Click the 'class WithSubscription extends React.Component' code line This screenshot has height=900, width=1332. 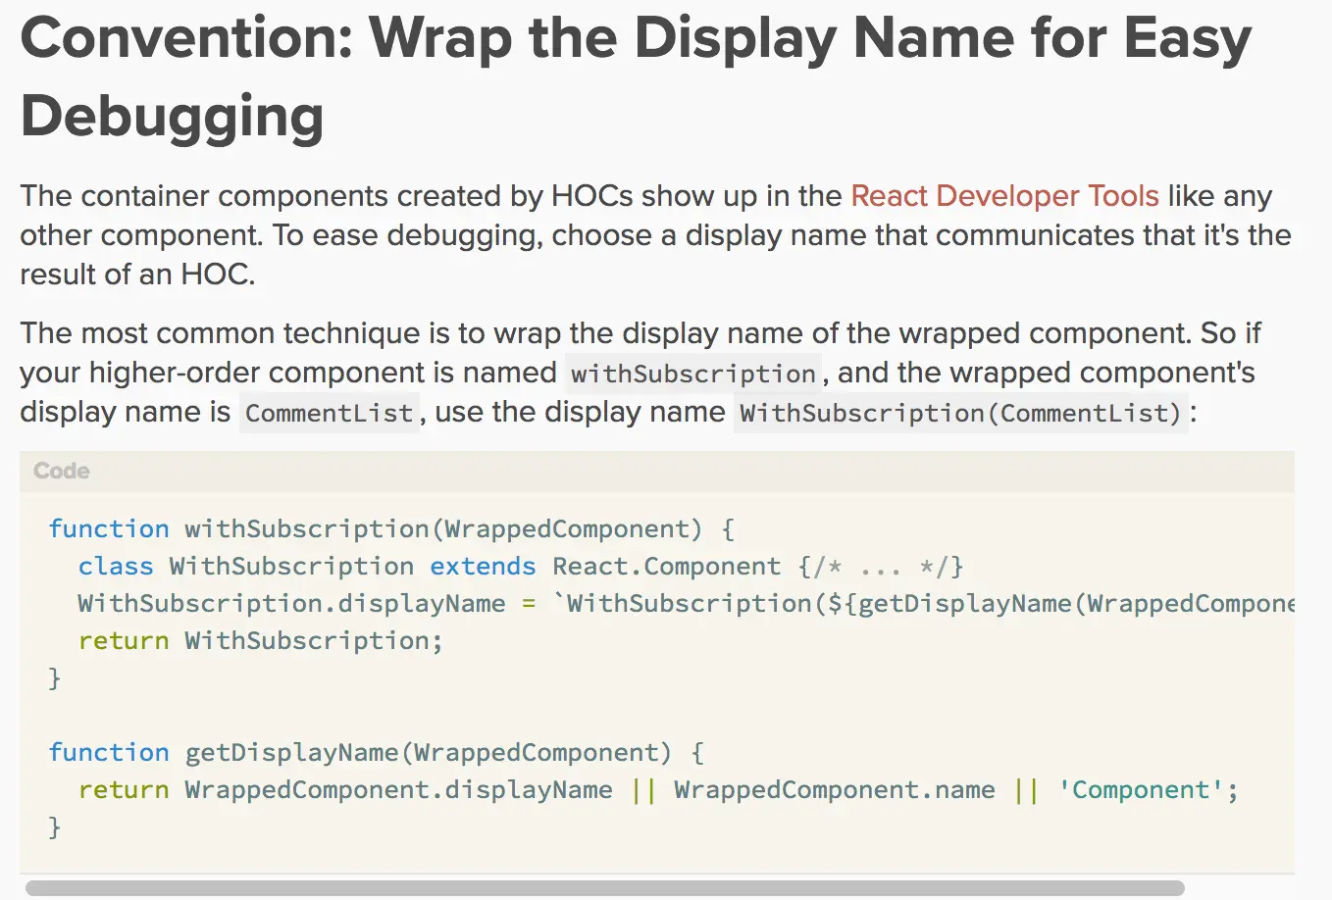tap(521, 567)
